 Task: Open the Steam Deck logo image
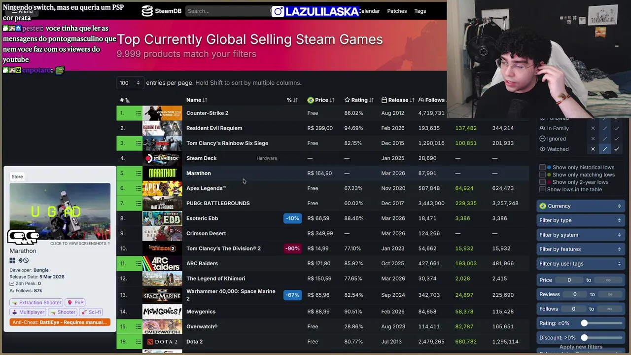(162, 158)
